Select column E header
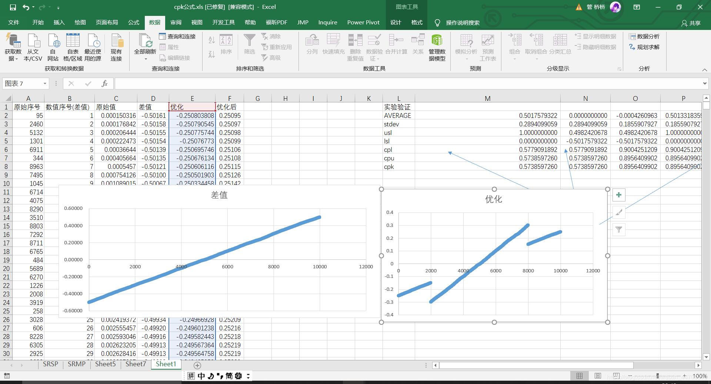The image size is (711, 384). [x=192, y=98]
